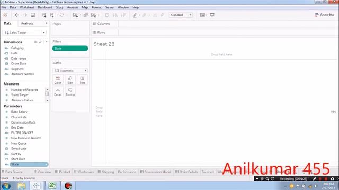Click the recorder pencil annotate icon
Viewport: 339px width, 190px height.
[x=314, y=179]
